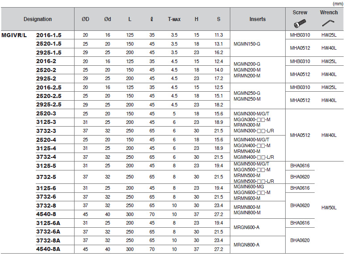Click designation 2016-1.5 row label

49,34
